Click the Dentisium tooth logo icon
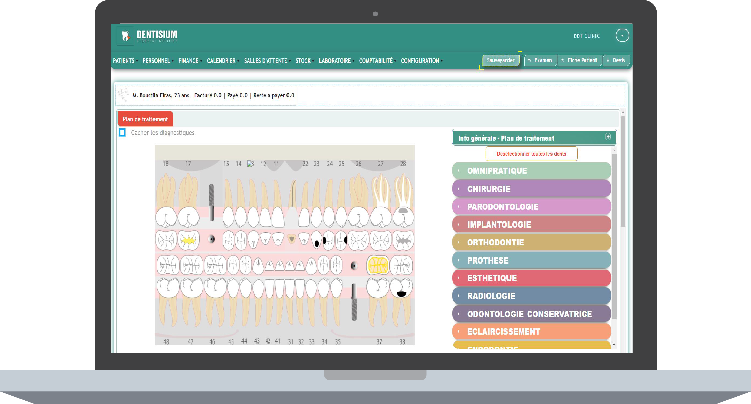The height and width of the screenshot is (404, 751). [x=125, y=36]
